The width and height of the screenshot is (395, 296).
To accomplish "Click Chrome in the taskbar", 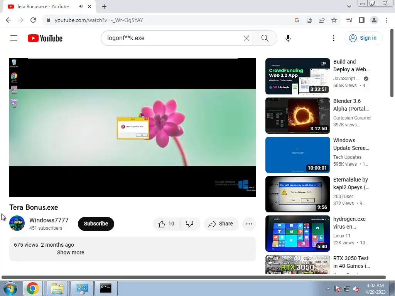I will [33, 288].
